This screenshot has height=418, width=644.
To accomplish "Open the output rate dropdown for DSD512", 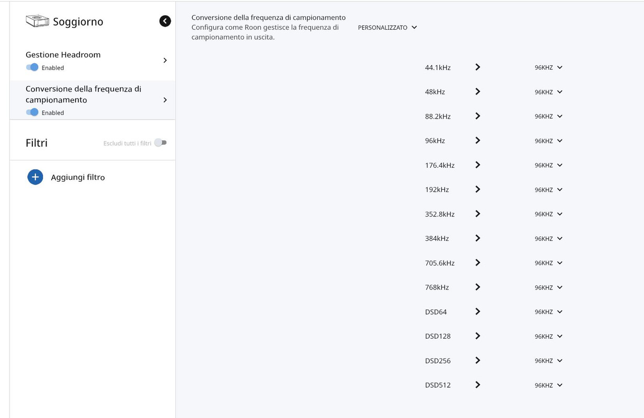I will (x=548, y=385).
